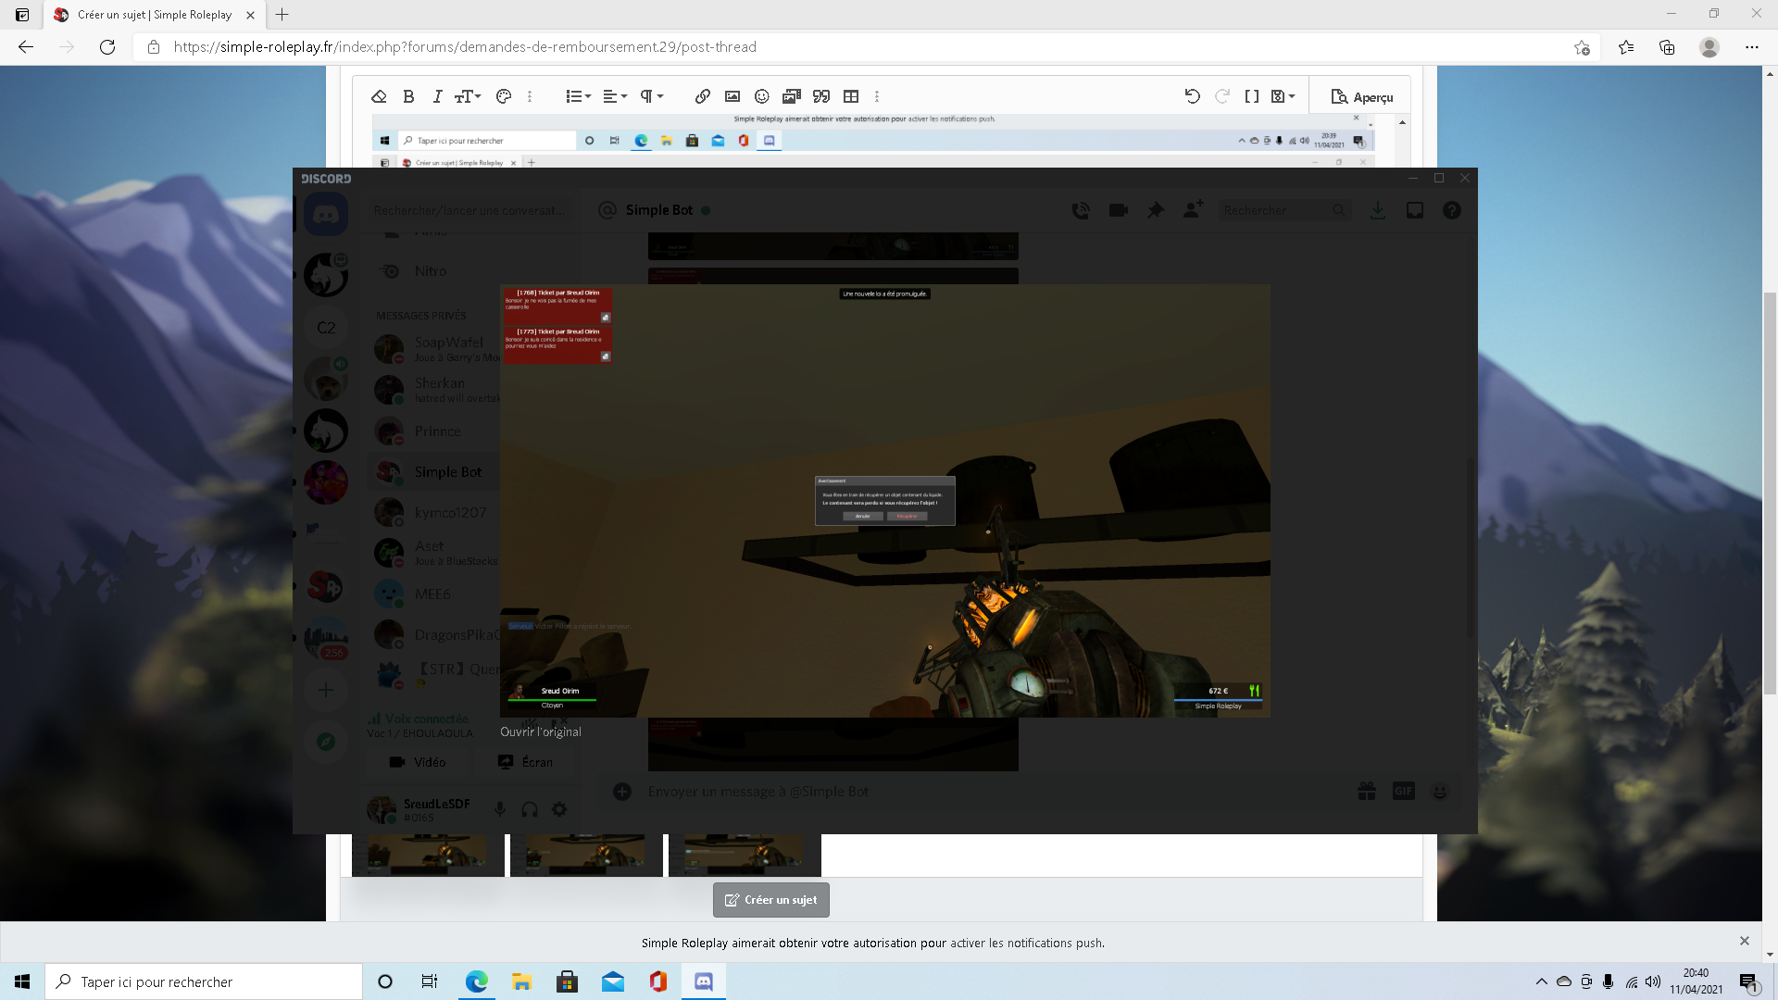Image resolution: width=1778 pixels, height=1000 pixels.
Task: Close the 'Créer un sujet' browser tab
Action: (250, 15)
